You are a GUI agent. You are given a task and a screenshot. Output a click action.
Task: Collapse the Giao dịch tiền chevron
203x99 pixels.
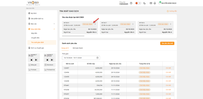click(x=54, y=29)
